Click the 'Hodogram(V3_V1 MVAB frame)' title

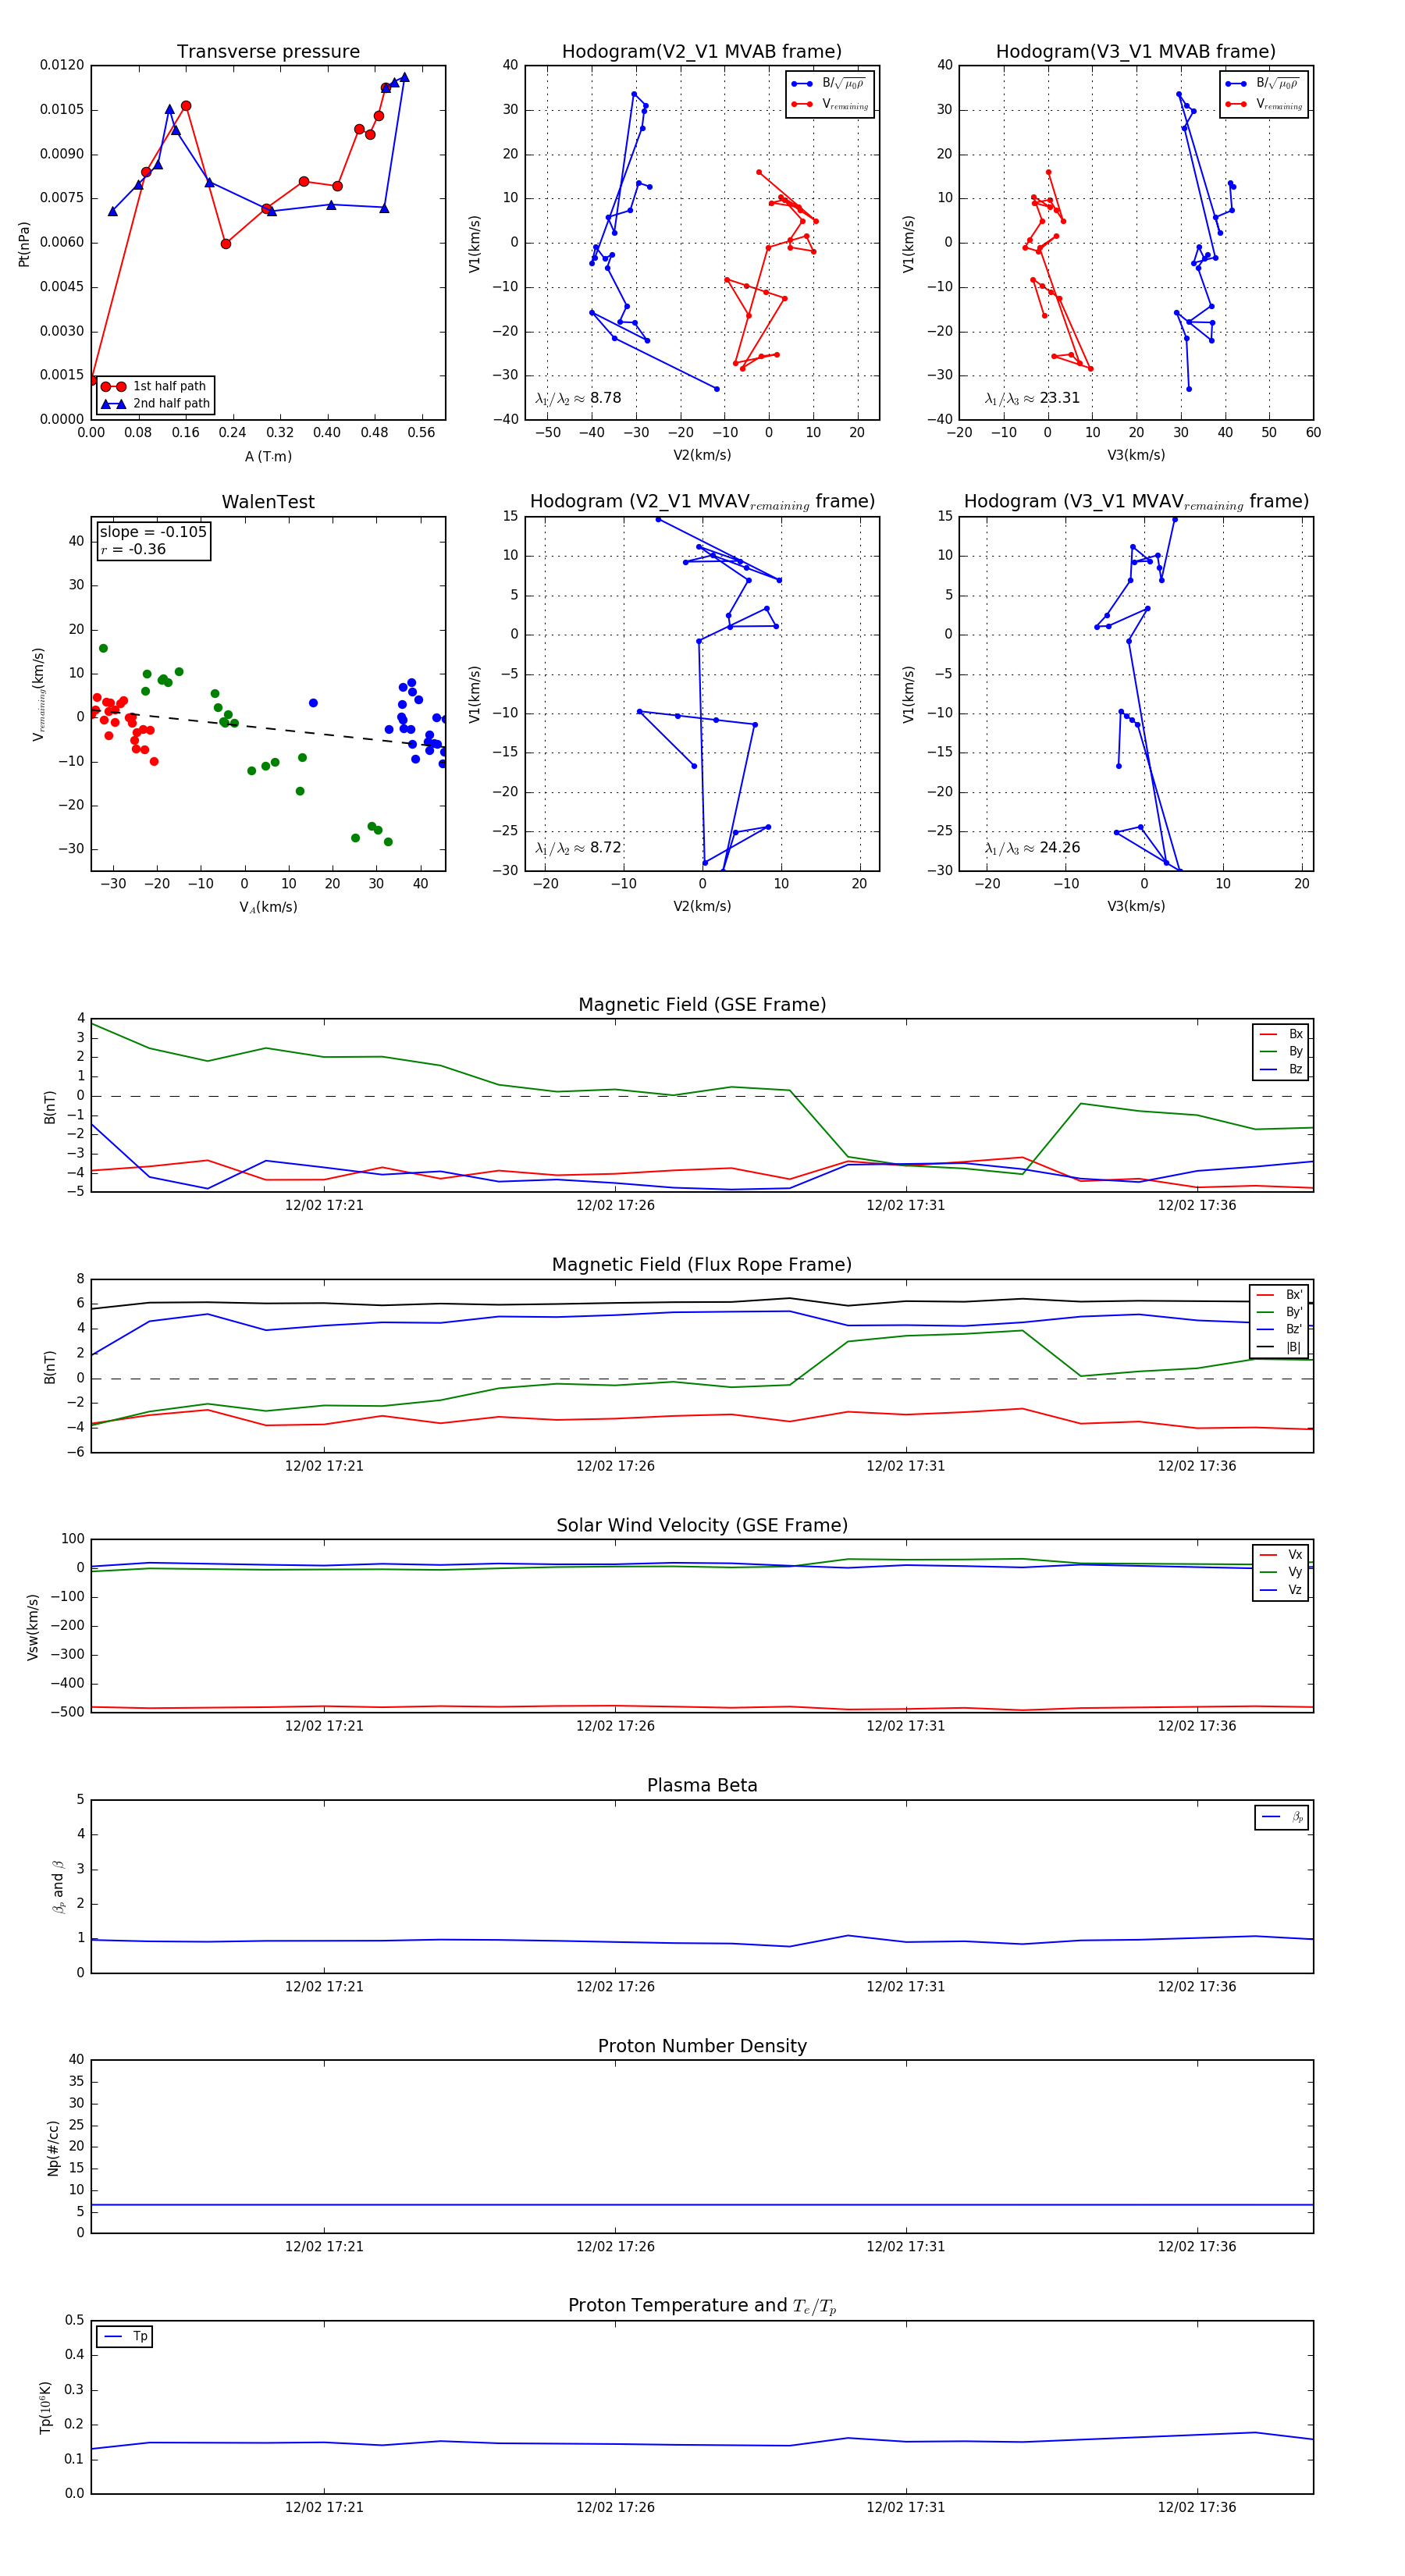coord(1136,52)
